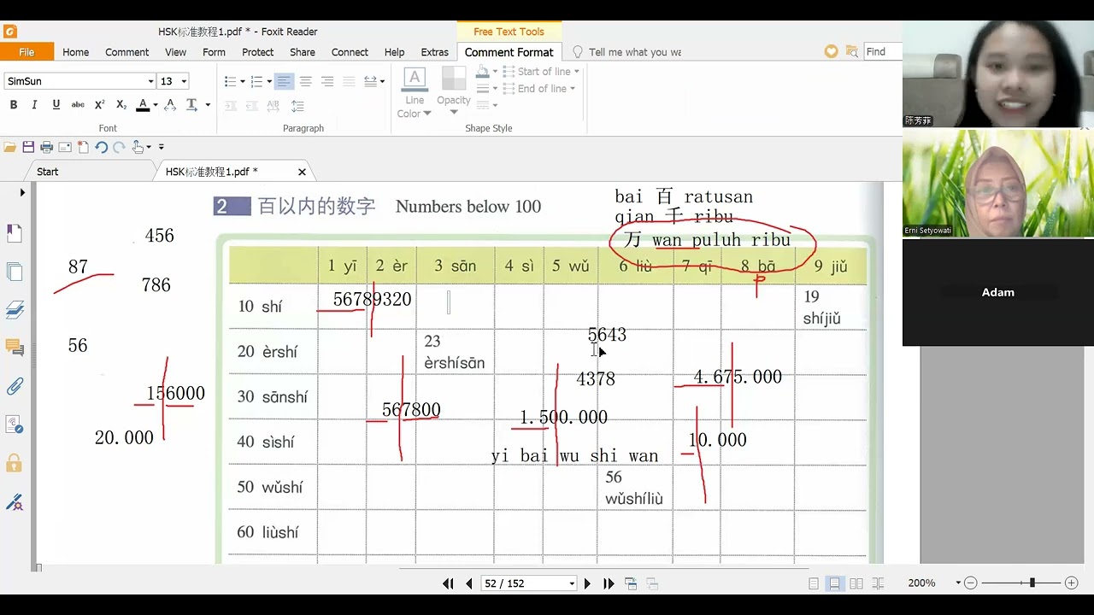
Task: Save the document with the floppy icon
Action: [28, 147]
